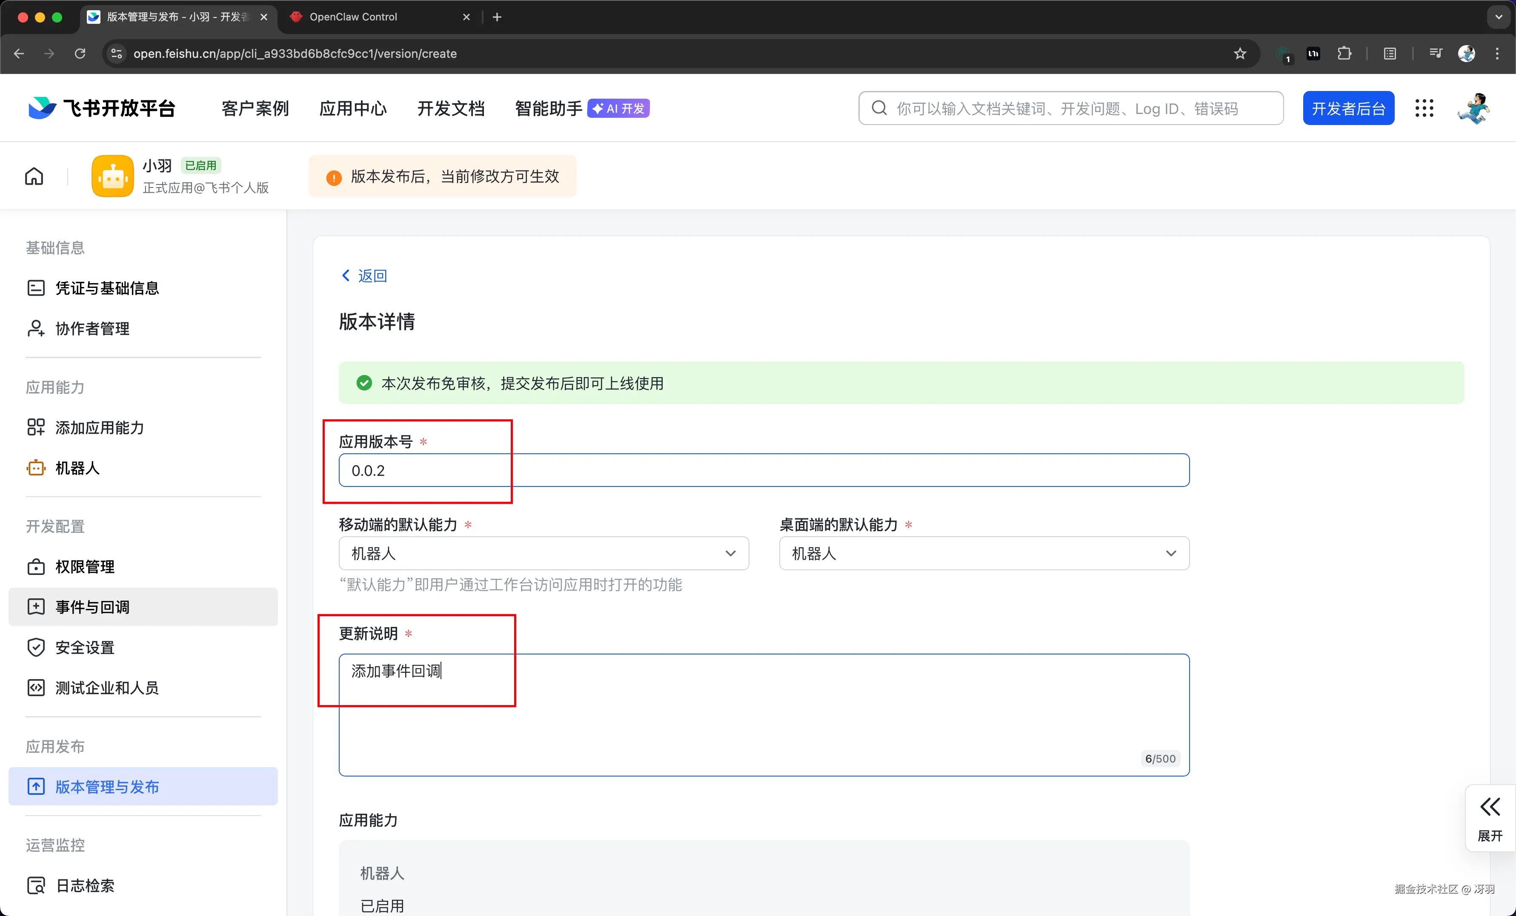Expand the side panel with 展开 chevrons
The width and height of the screenshot is (1516, 916).
click(1490, 818)
